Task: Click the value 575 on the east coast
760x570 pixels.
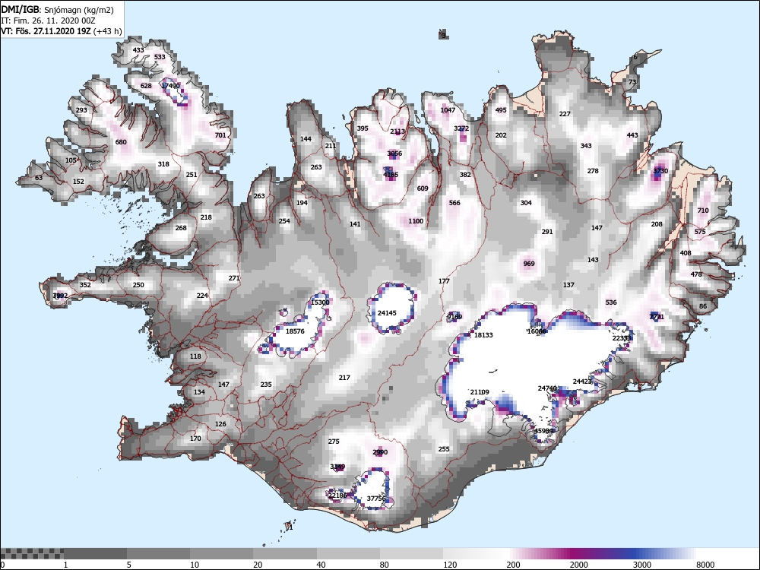Action: point(700,232)
